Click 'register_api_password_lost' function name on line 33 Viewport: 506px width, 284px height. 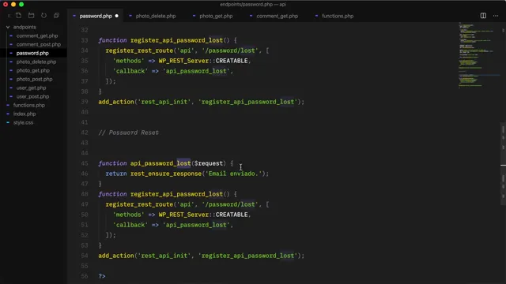[x=176, y=40]
